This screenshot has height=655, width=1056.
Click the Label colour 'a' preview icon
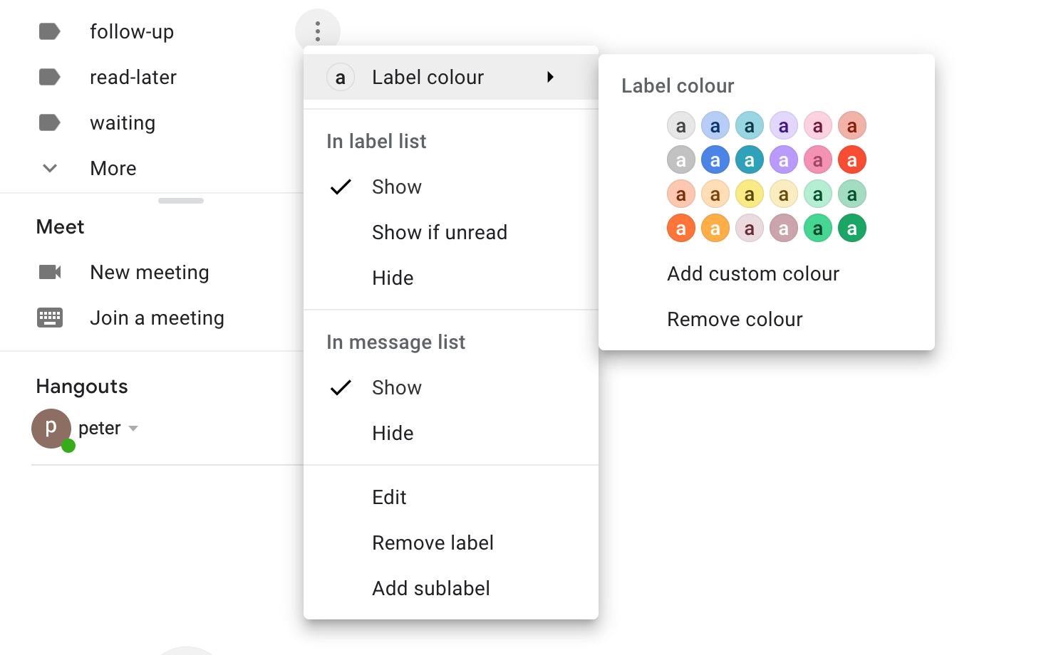[341, 77]
